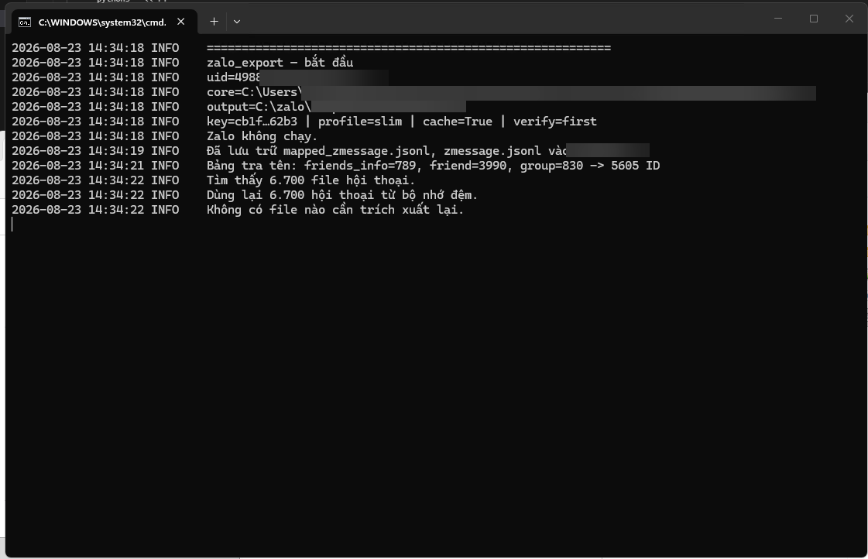
Task: Click the cmd icon in the terminal tab
Action: click(24, 22)
